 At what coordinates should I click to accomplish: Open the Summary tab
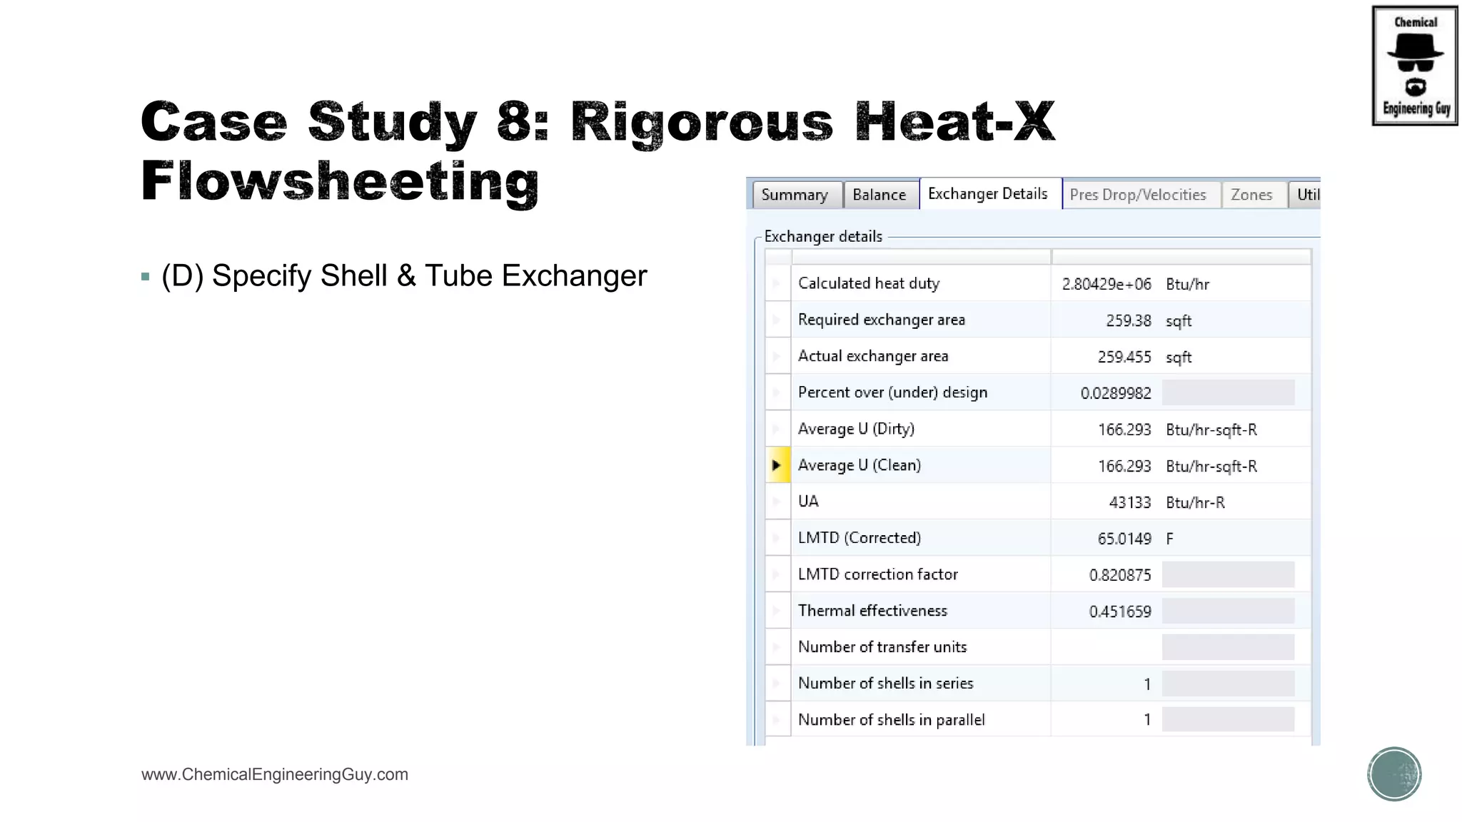795,195
